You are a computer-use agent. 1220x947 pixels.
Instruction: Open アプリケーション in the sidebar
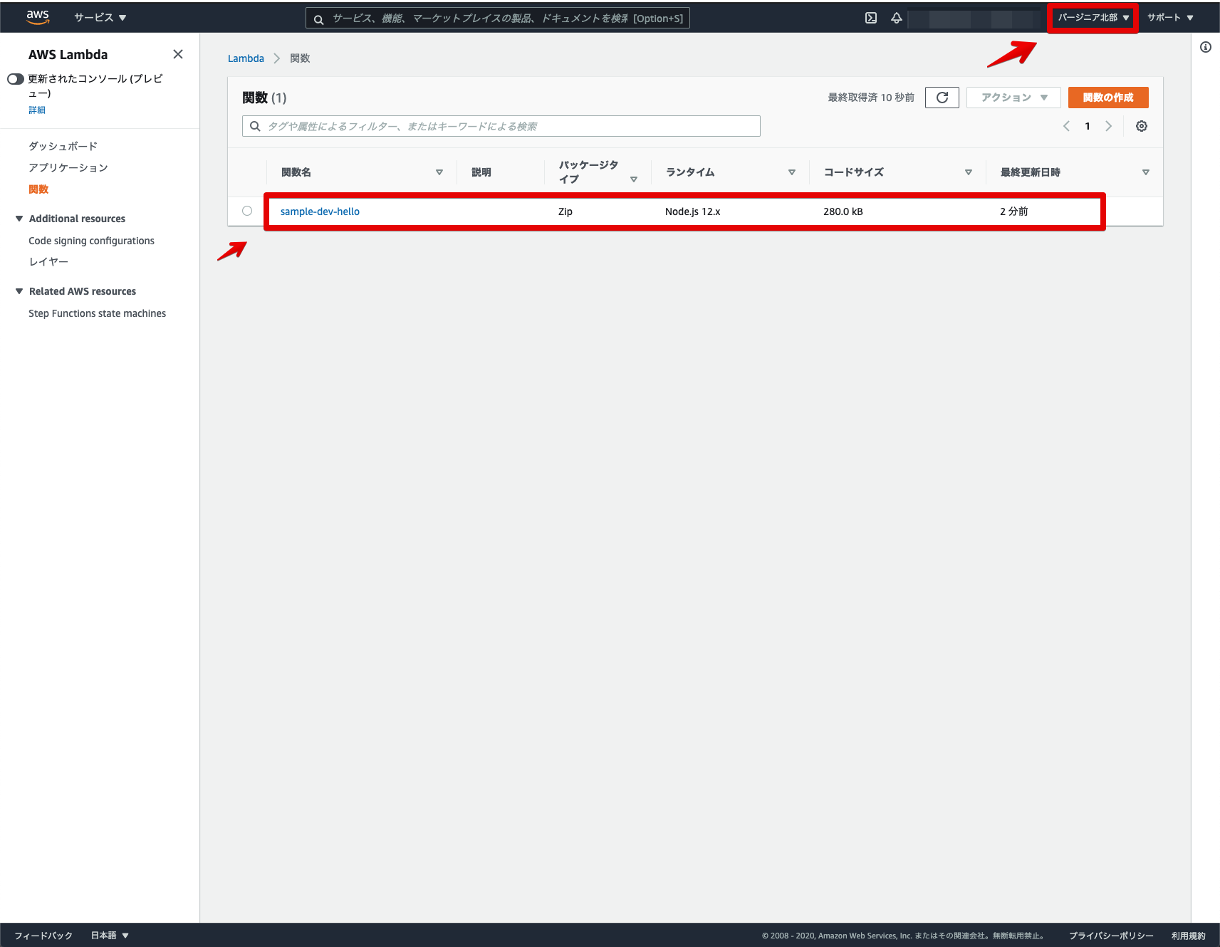tap(68, 167)
